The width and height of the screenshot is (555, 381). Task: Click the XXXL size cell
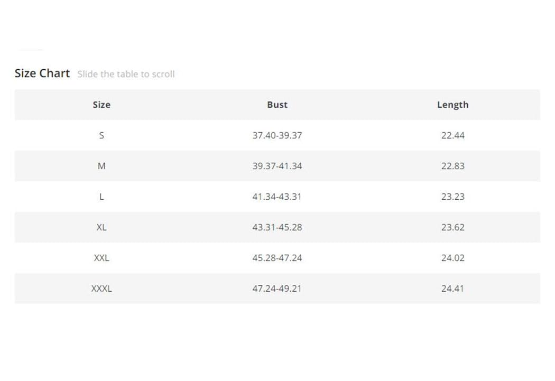(x=101, y=289)
